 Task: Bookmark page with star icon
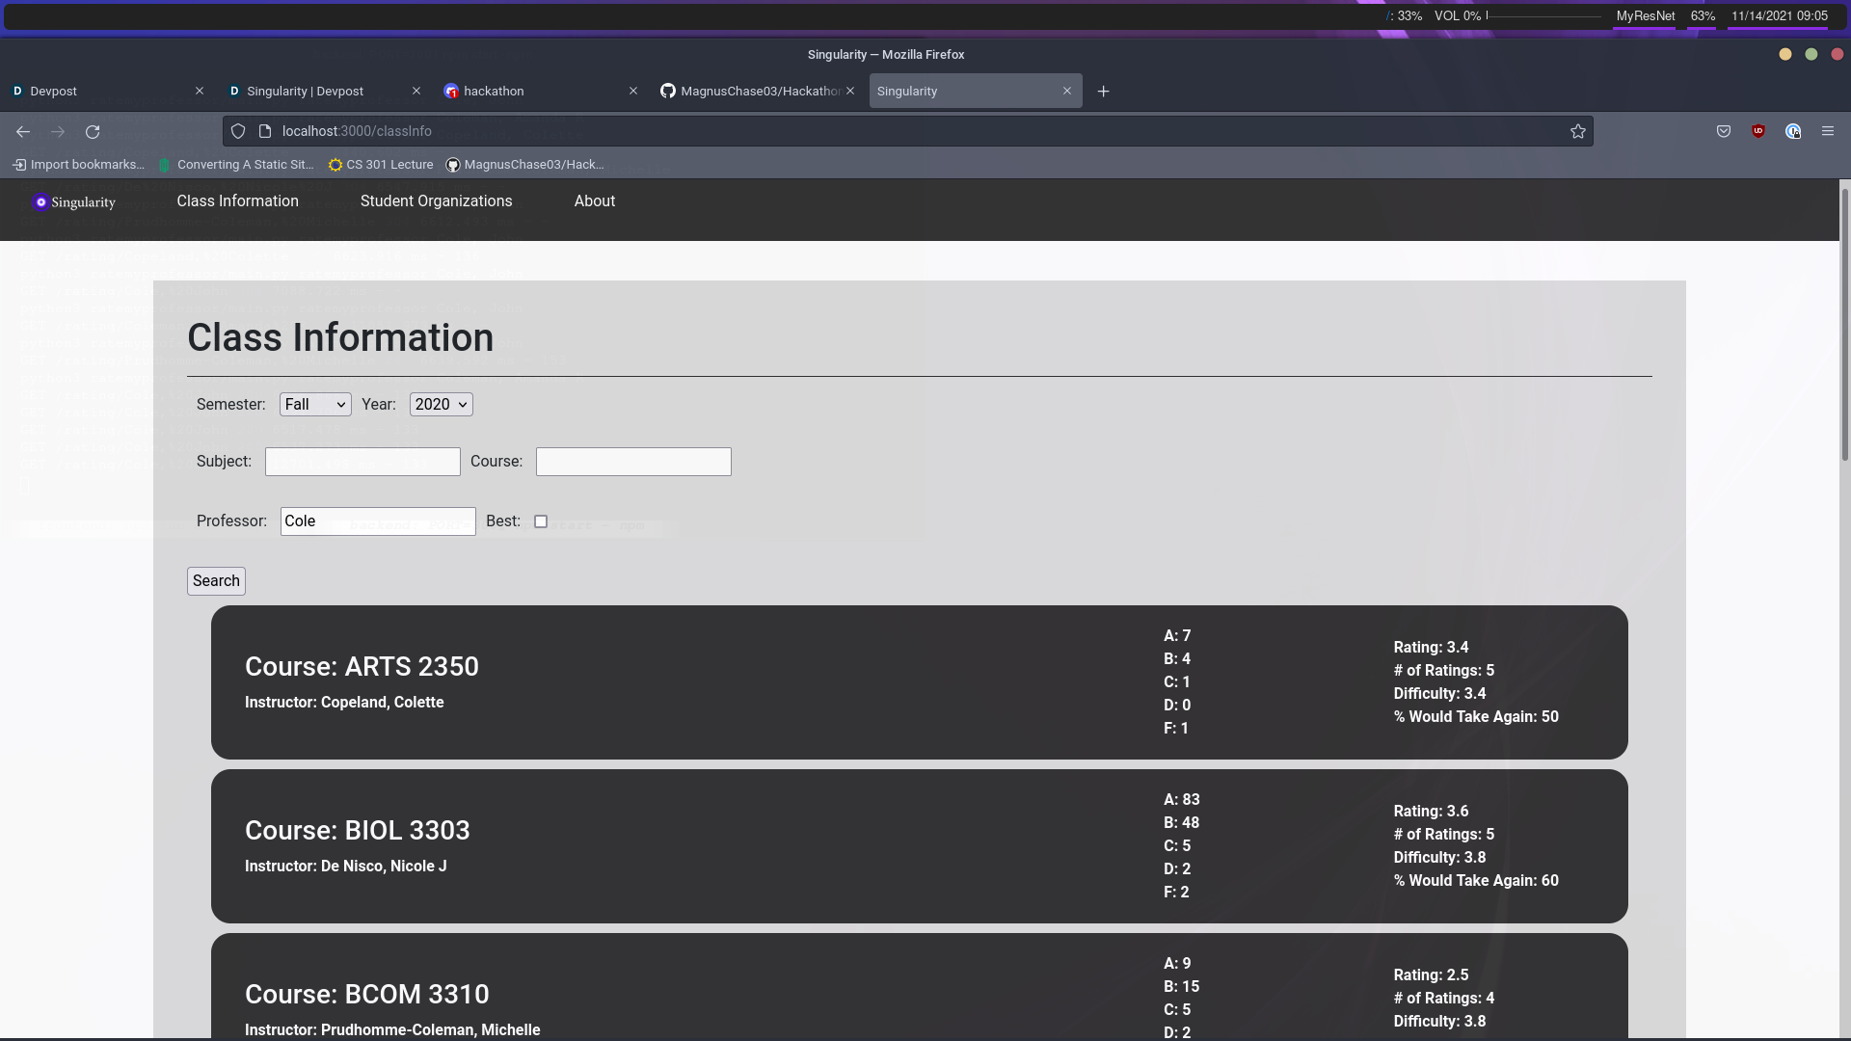point(1578,132)
